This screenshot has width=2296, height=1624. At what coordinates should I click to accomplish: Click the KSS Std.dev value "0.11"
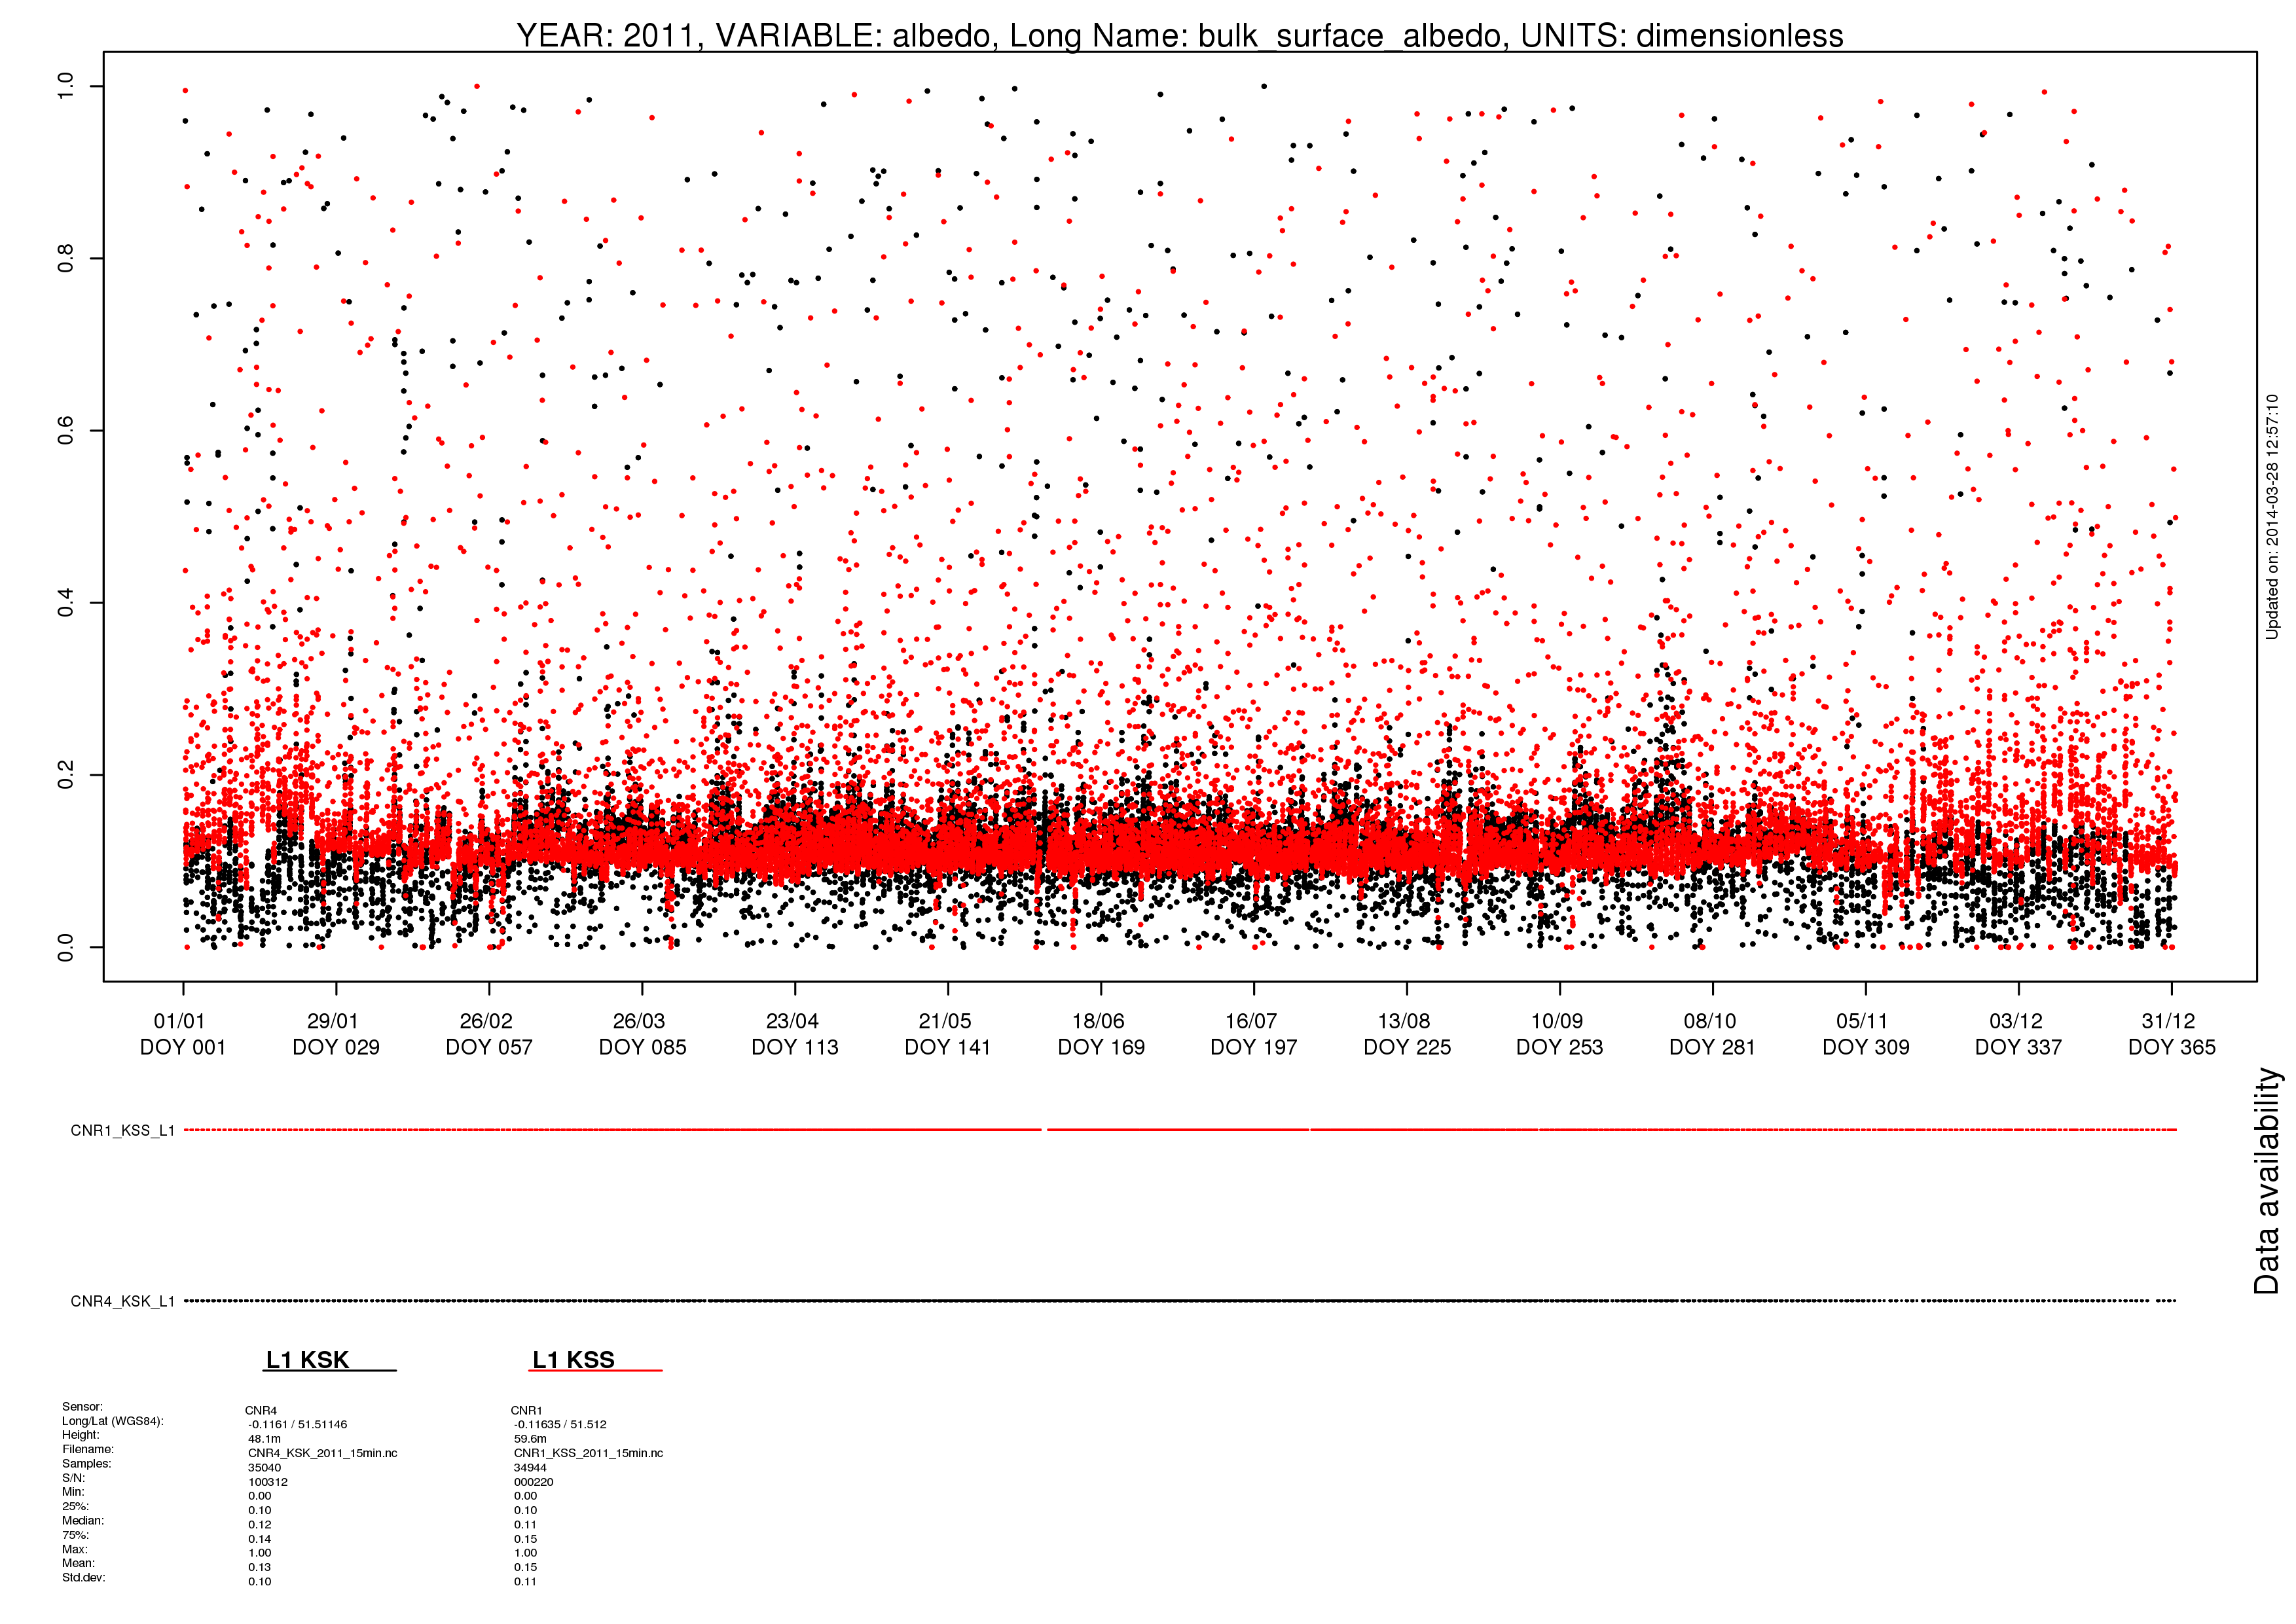coord(526,1581)
